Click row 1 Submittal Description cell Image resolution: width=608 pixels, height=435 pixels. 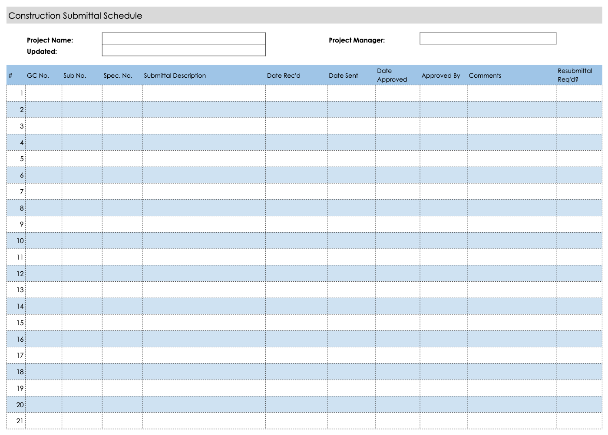[x=204, y=93]
